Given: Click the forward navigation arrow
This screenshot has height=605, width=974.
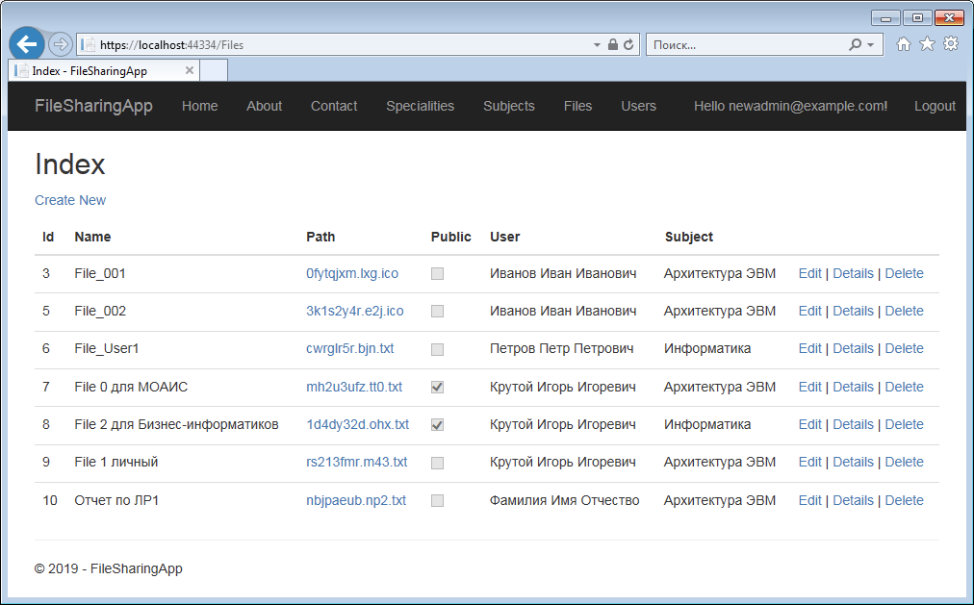Looking at the screenshot, I should (x=59, y=43).
